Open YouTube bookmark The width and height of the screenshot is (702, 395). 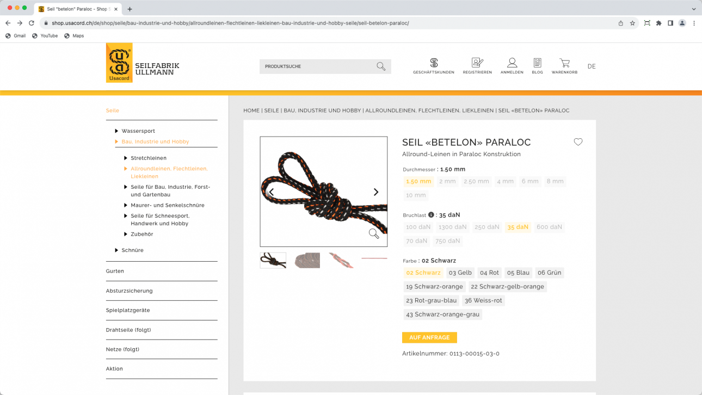[x=45, y=36]
